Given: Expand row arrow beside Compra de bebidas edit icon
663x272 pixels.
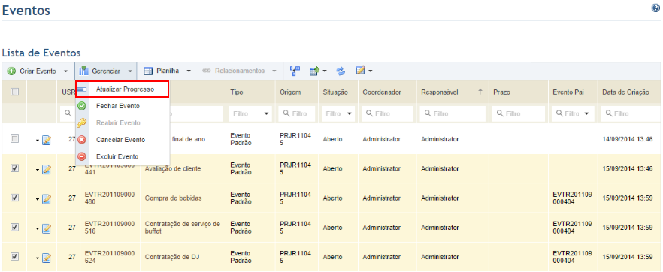Looking at the screenshot, I should (x=38, y=199).
